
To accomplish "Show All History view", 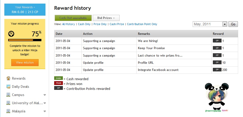I will pos(68,24).
